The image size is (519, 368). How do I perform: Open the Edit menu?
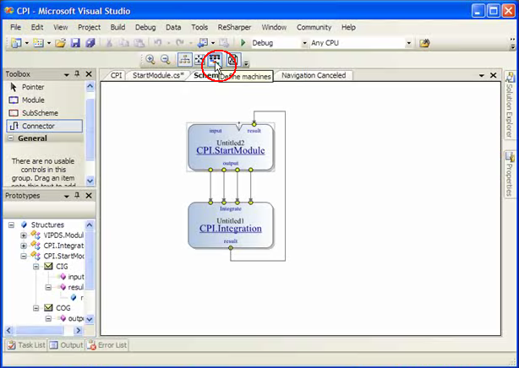click(x=37, y=28)
